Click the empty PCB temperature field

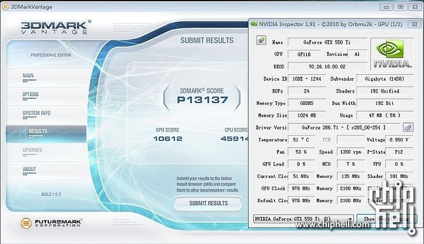click(x=350, y=140)
